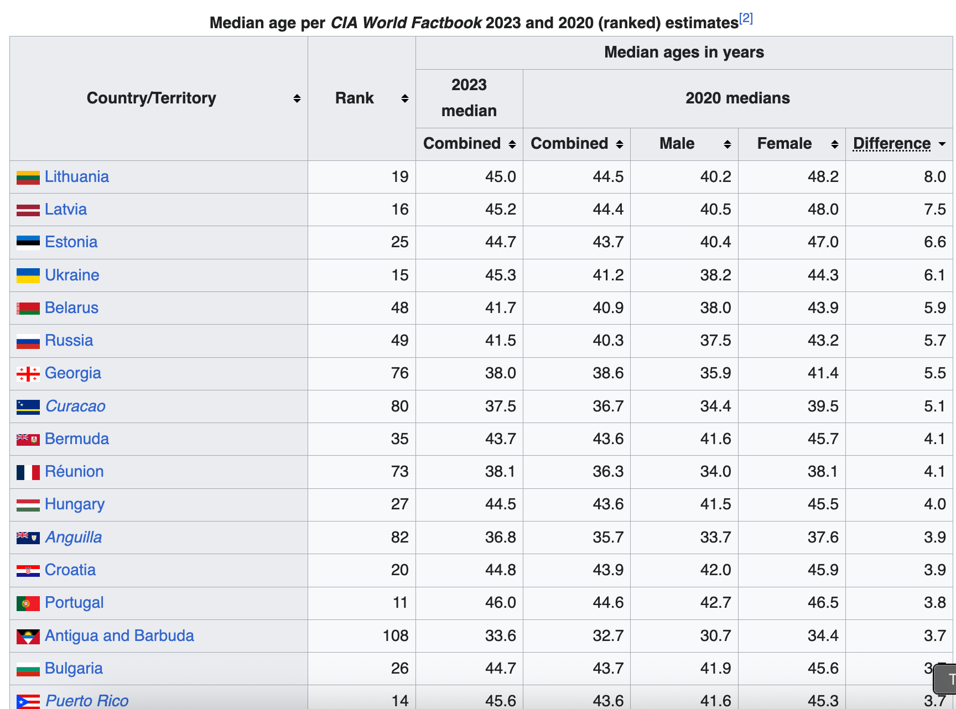The image size is (956, 709).
Task: Sort table by Rank column arrows
Action: point(404,98)
